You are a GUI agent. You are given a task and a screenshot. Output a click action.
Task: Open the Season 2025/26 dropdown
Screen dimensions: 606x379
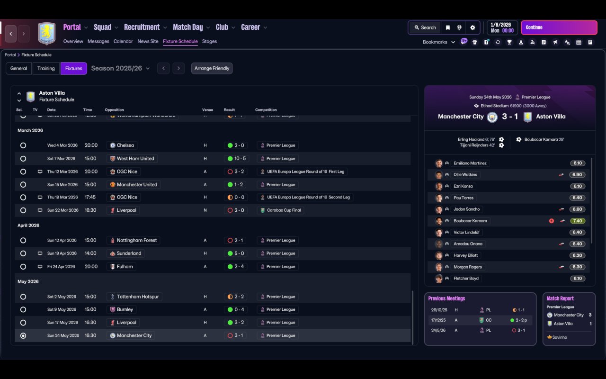pos(121,68)
